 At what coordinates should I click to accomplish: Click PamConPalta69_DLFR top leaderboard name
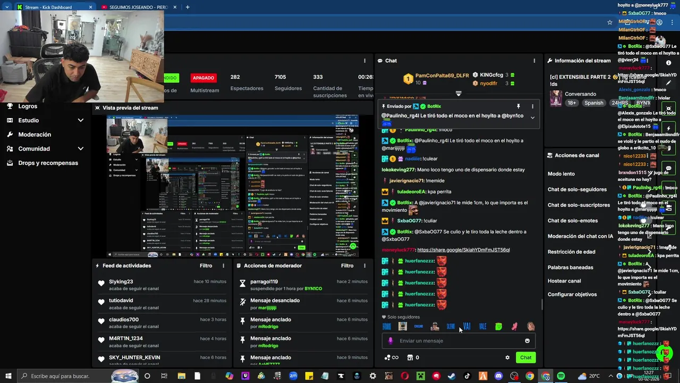pos(442,76)
